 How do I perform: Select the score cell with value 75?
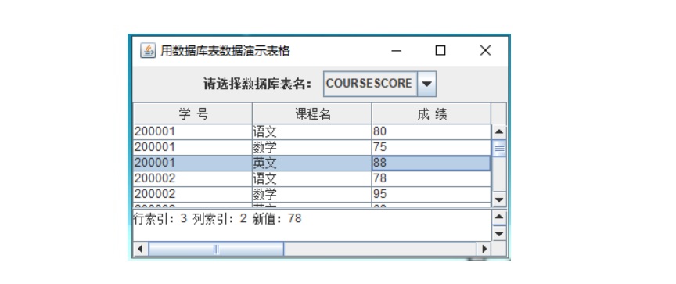click(431, 148)
